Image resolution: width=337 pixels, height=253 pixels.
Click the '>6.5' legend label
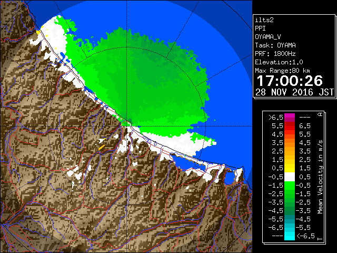pos(276,118)
